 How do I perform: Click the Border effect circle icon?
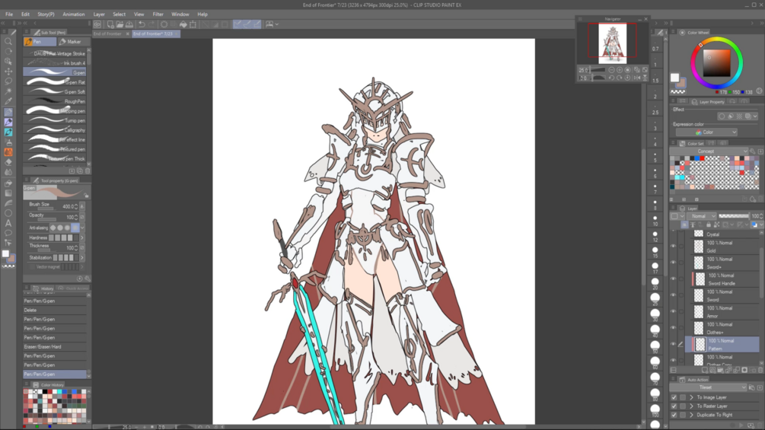coord(722,116)
